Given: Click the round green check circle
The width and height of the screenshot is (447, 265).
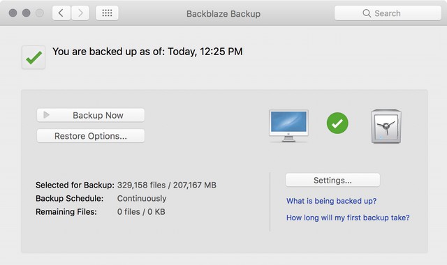Looking at the screenshot, I should [337, 123].
